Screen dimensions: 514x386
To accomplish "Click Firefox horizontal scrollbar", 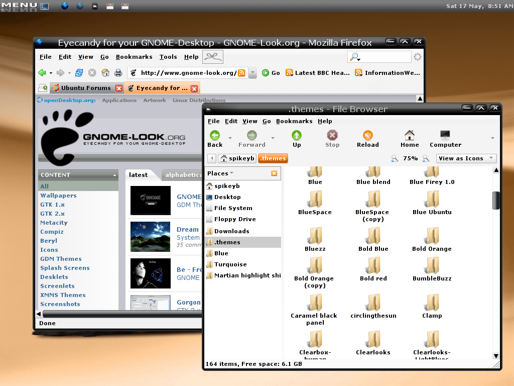I will pos(121,314).
